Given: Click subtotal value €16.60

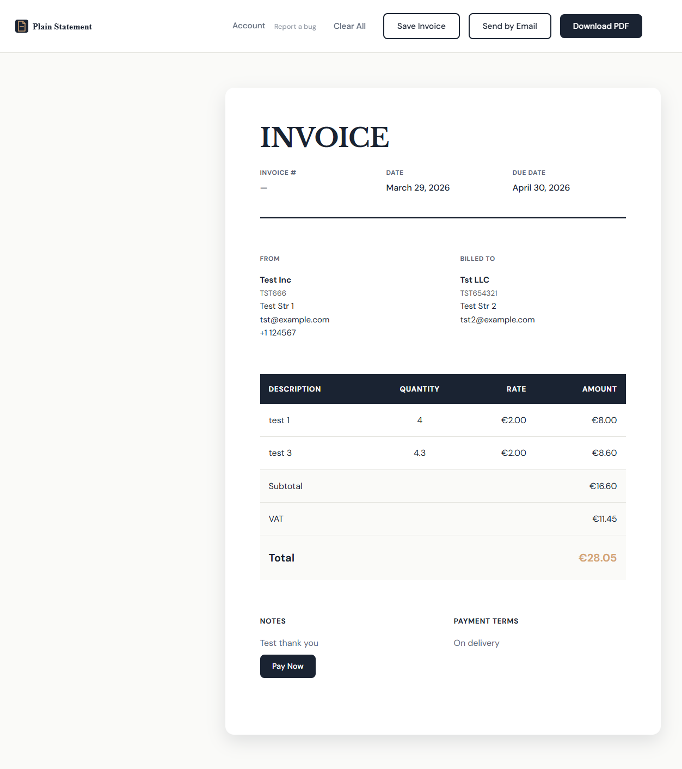Looking at the screenshot, I should [x=603, y=486].
